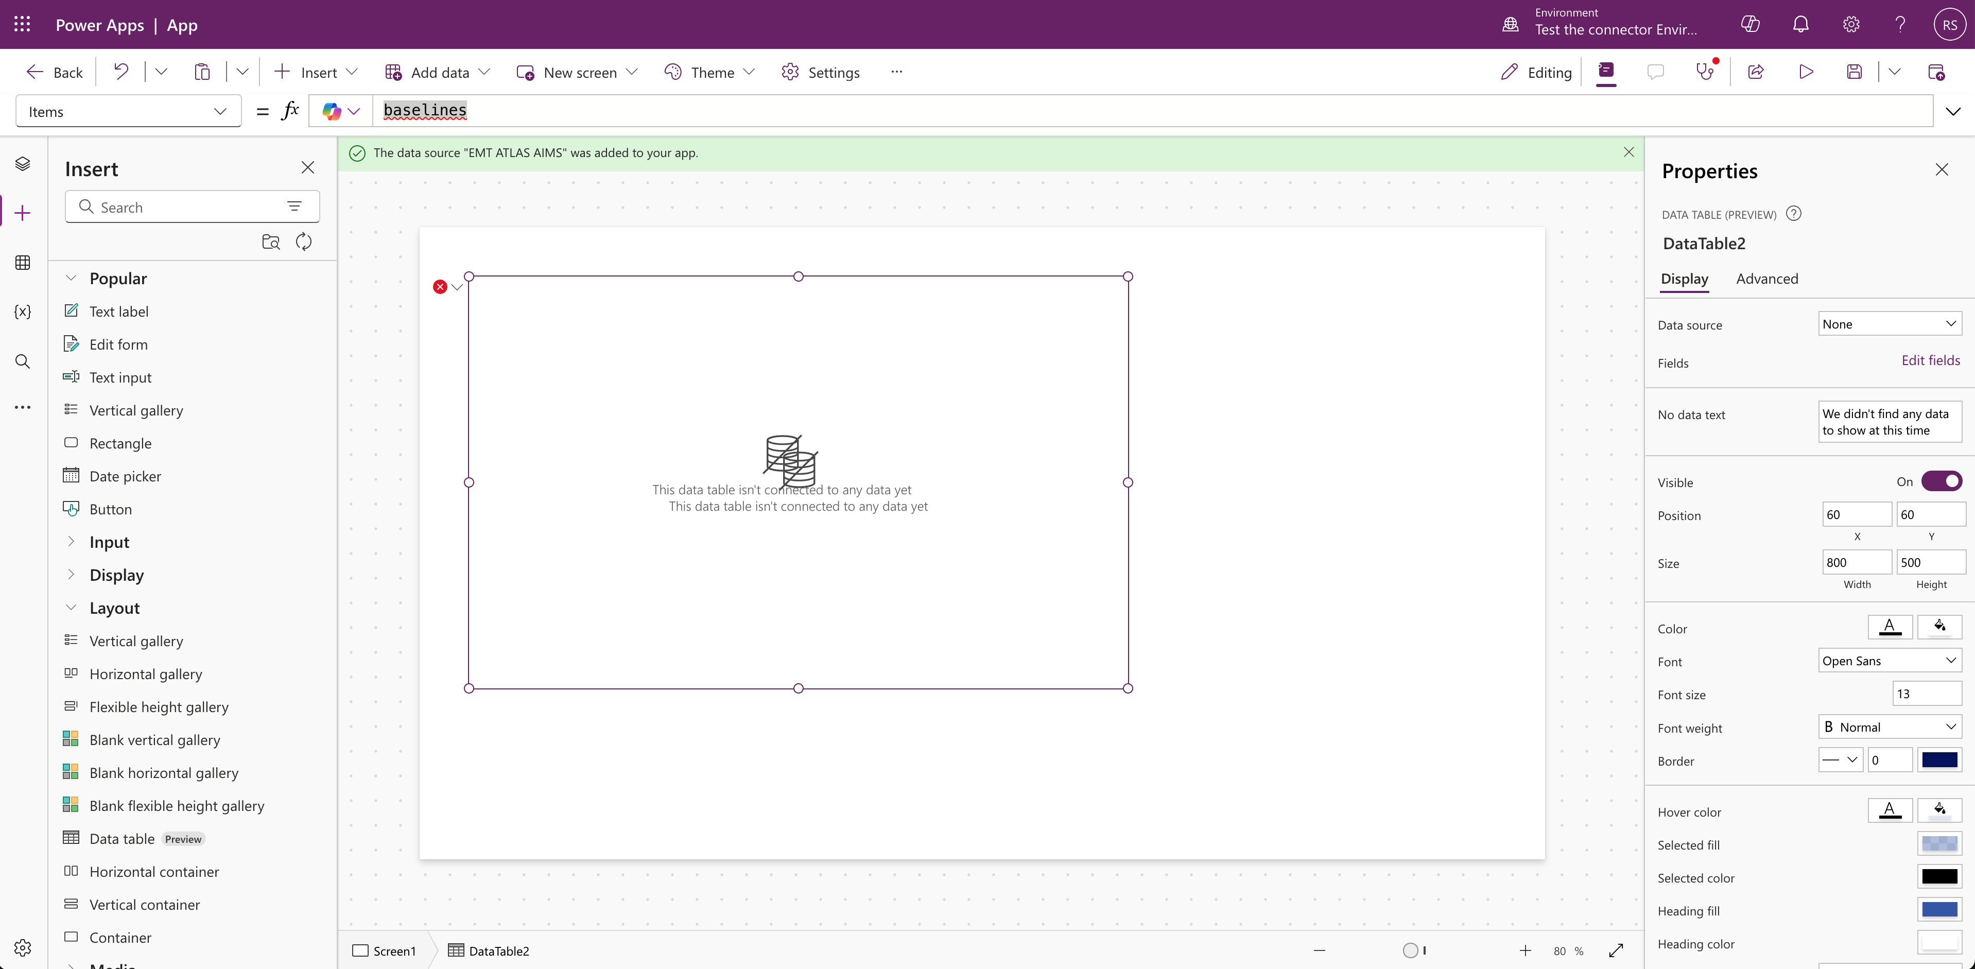
Task: Toggle the Visible switch off
Action: 1941,481
